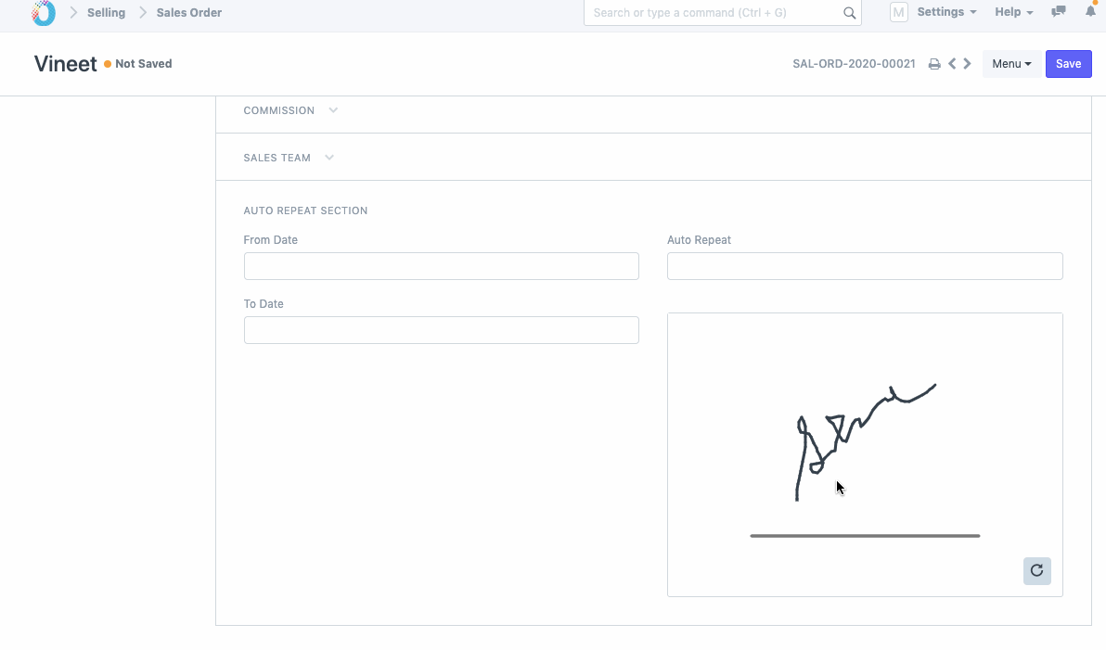1106x650 pixels.
Task: Click the From Date field
Action: [x=441, y=266]
